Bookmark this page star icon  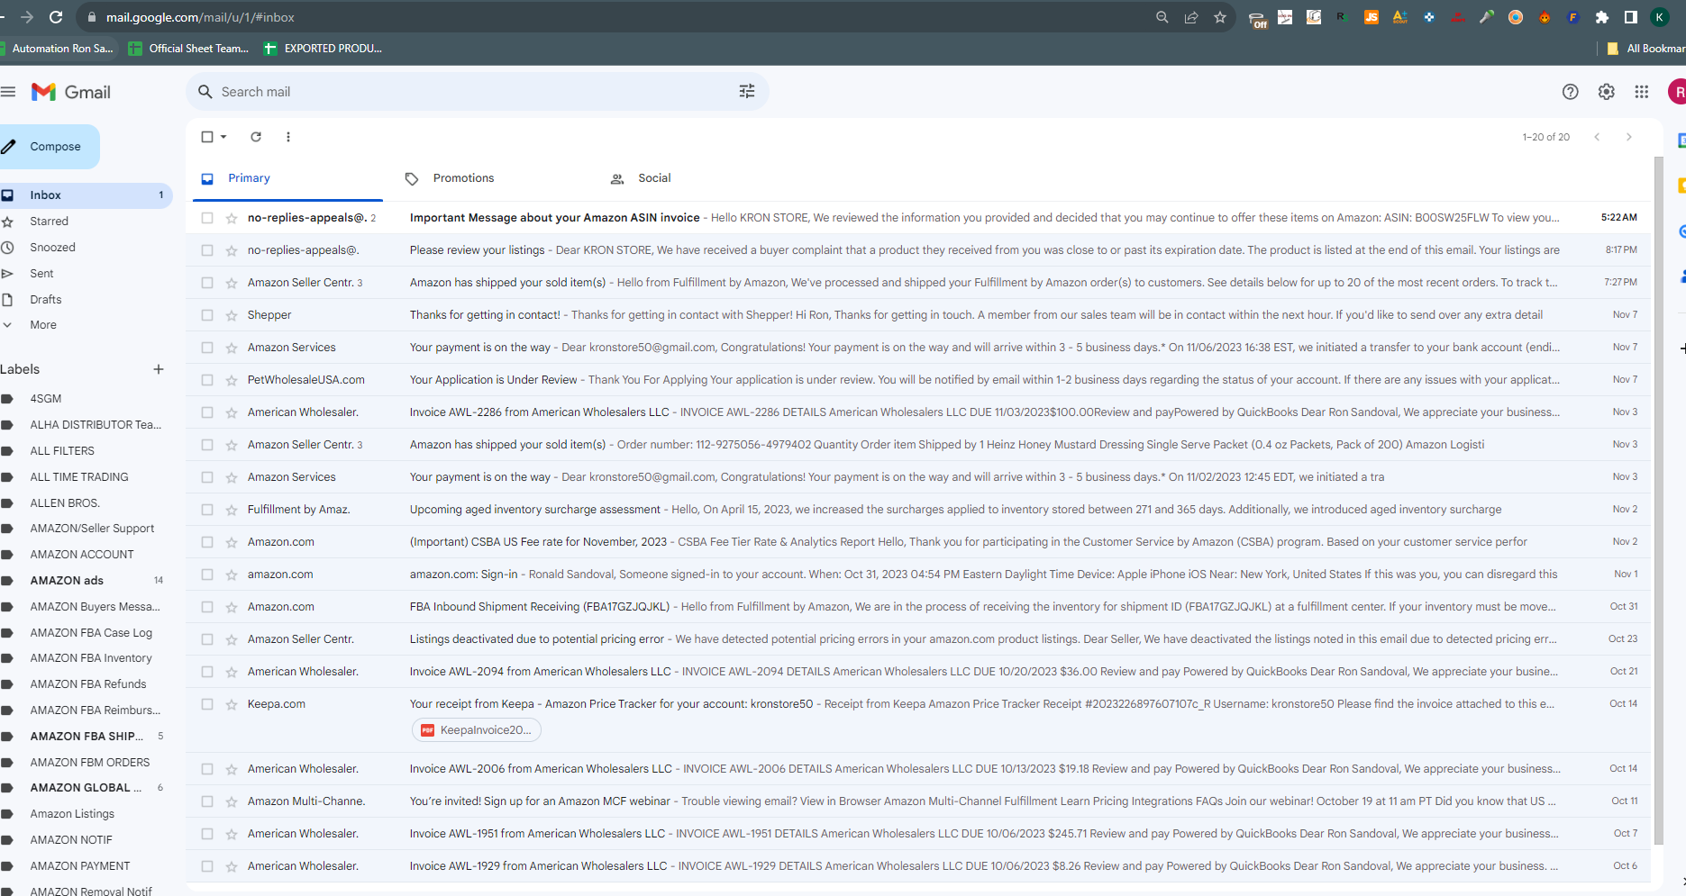click(1220, 17)
